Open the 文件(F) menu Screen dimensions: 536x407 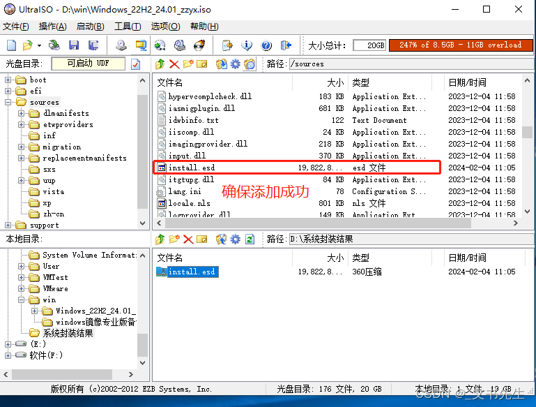point(16,27)
